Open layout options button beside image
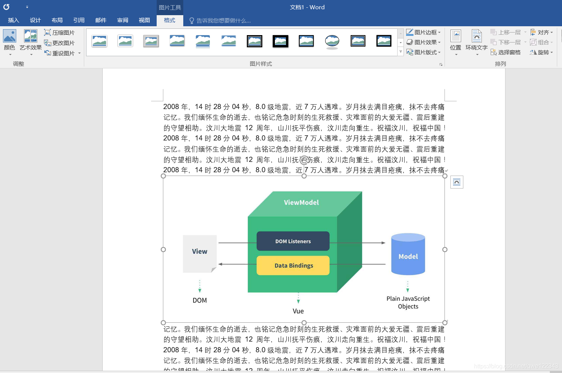562x373 pixels. tap(457, 182)
